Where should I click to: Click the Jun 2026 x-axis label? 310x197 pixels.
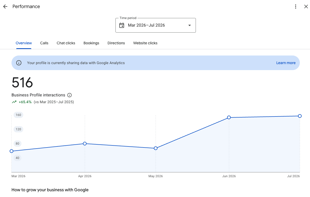click(x=229, y=176)
